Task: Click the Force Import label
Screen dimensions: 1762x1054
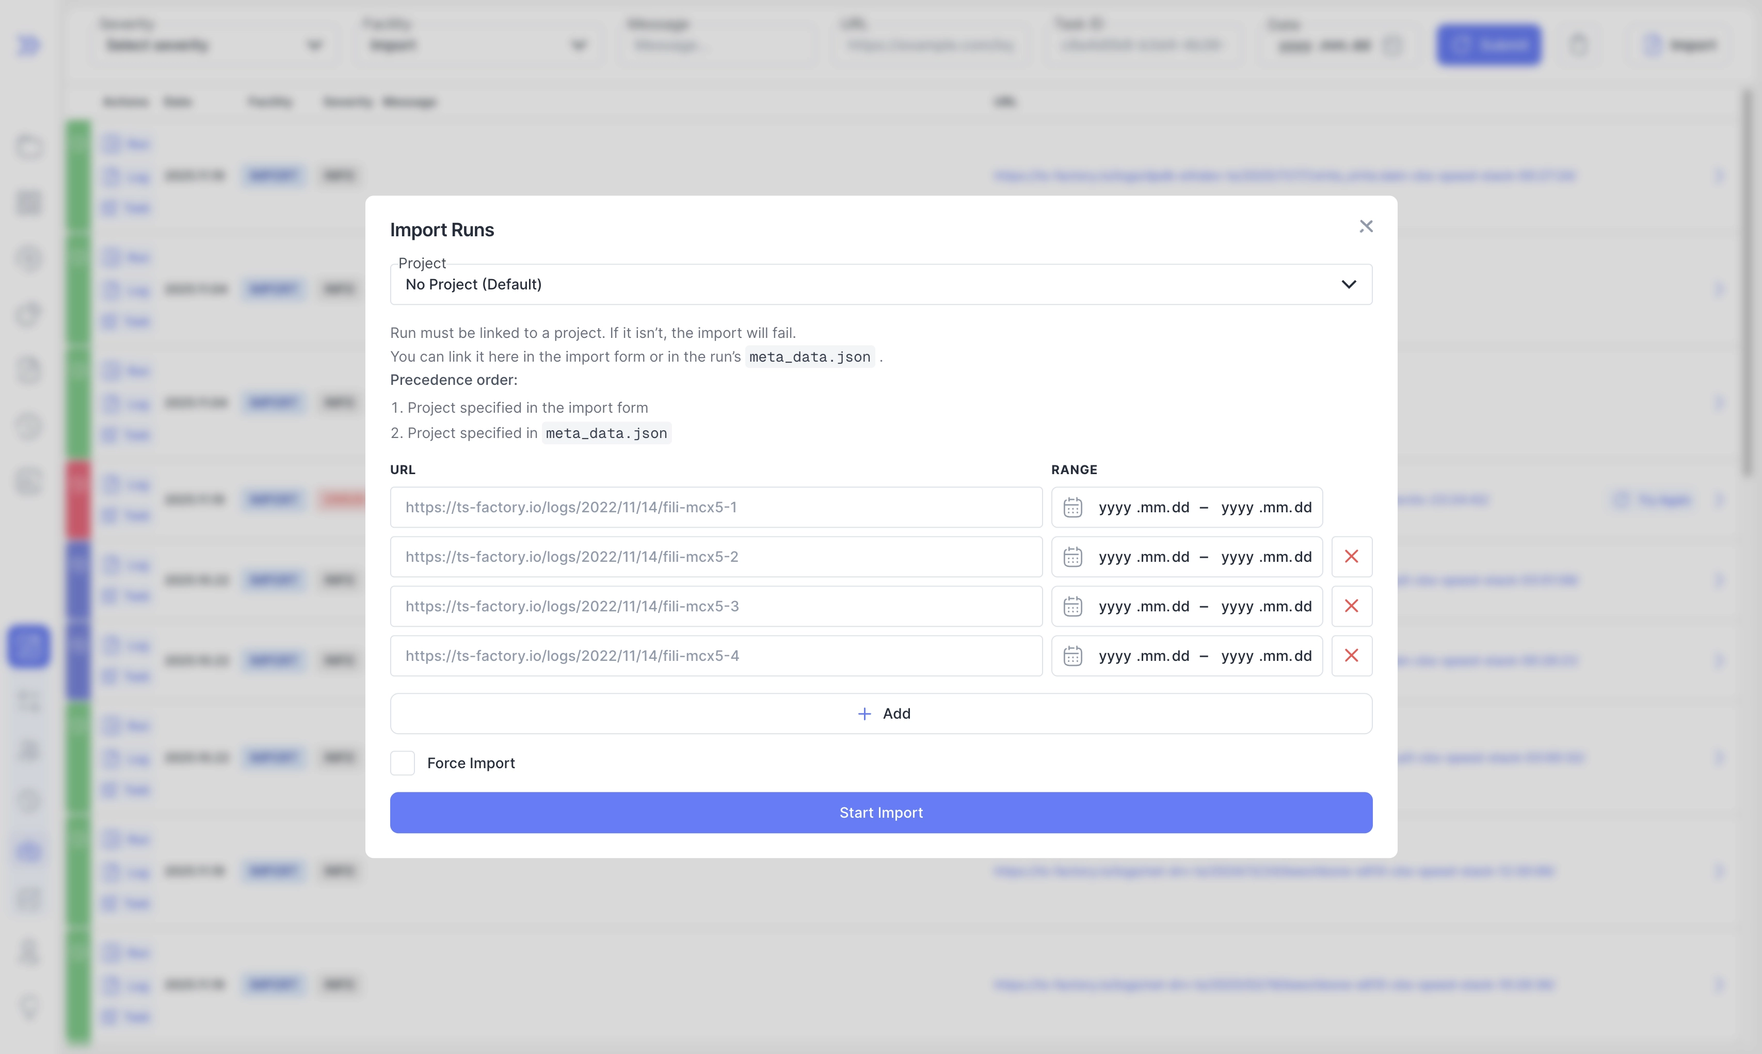Action: tap(470, 763)
